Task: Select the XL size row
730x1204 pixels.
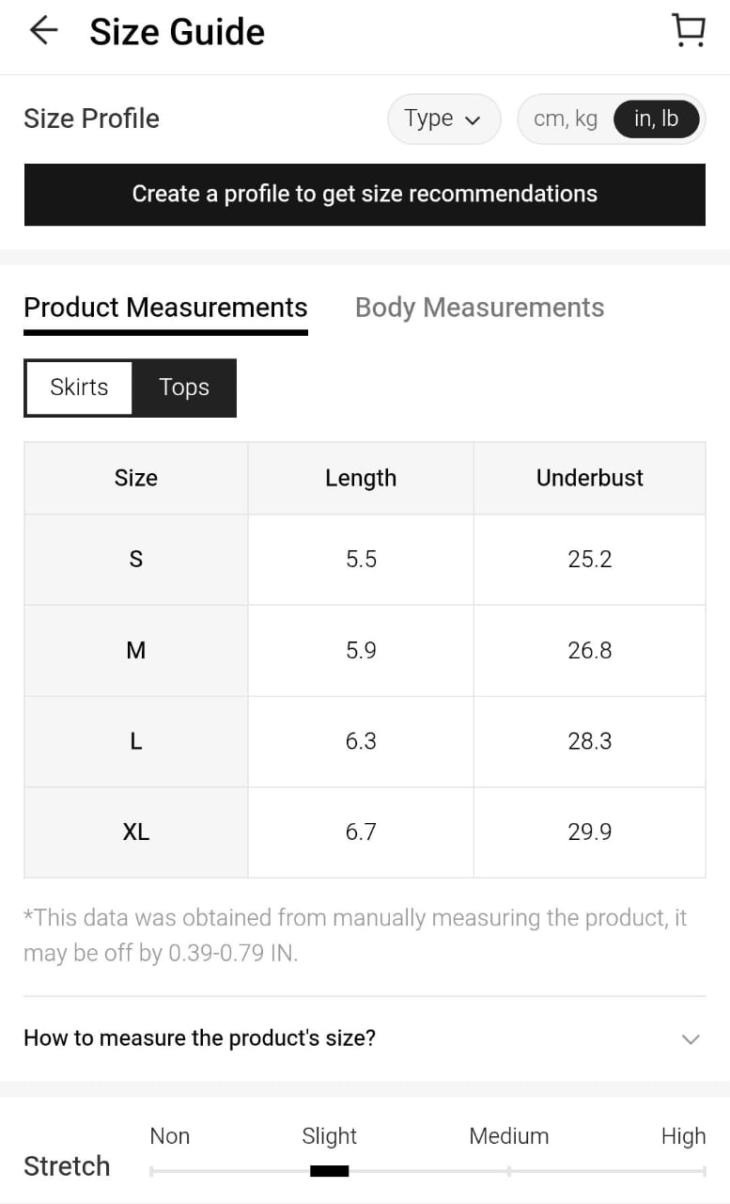Action: pyautogui.click(x=136, y=832)
